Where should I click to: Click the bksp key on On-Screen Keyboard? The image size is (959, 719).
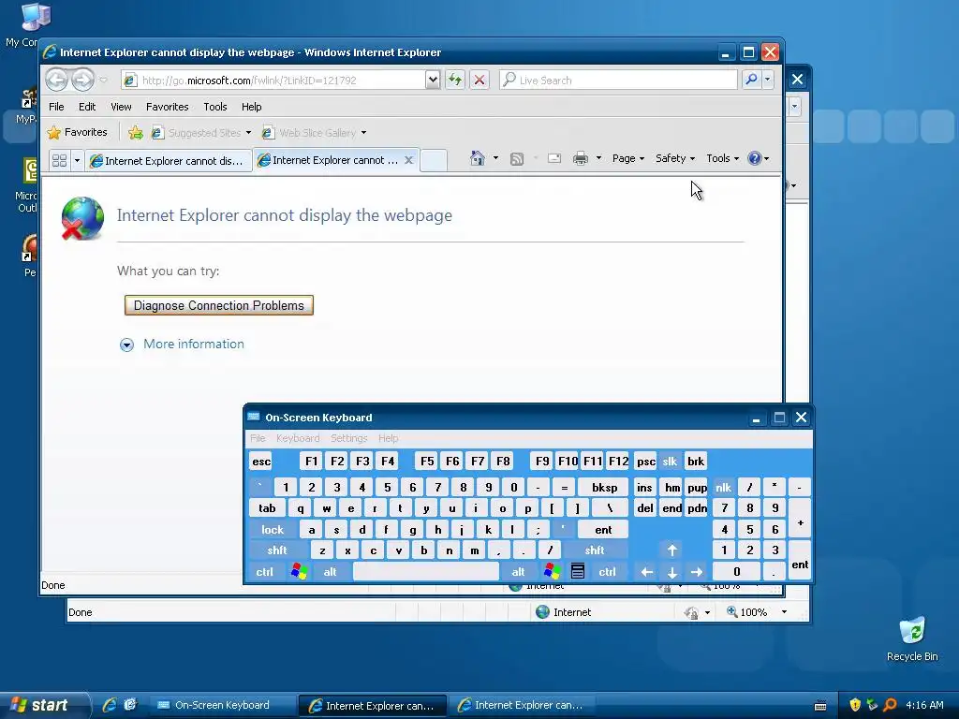[x=604, y=487]
